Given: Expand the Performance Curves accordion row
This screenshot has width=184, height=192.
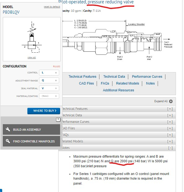Looking at the screenshot, I should pyautogui.click(x=119, y=122).
